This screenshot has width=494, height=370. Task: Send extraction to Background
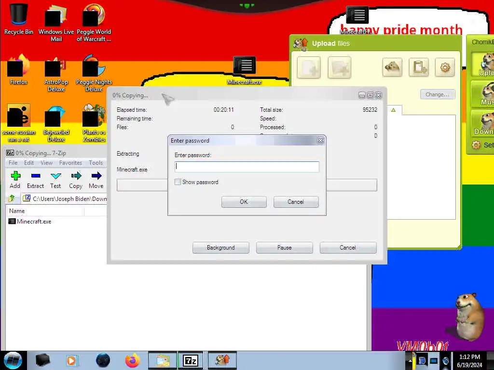coord(220,248)
